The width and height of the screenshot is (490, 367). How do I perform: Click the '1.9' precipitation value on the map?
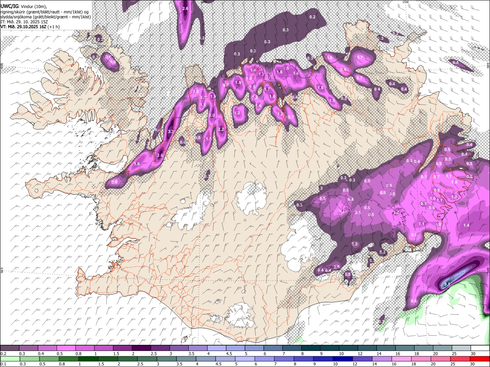(238, 83)
